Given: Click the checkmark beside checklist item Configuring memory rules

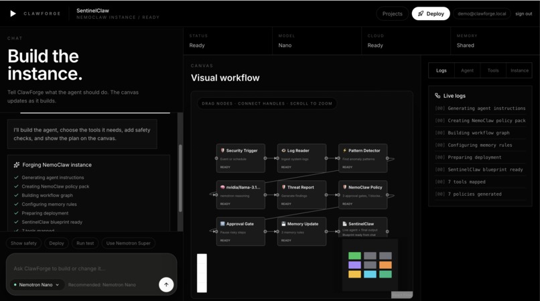Looking at the screenshot, I should (x=16, y=204).
